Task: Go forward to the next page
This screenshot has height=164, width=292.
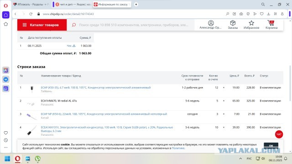Action: tap(23, 14)
